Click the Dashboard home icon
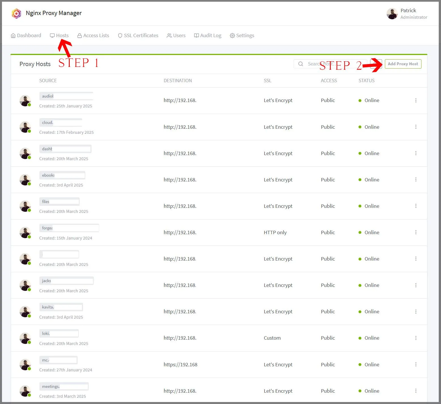The height and width of the screenshot is (404, 441). tap(13, 35)
